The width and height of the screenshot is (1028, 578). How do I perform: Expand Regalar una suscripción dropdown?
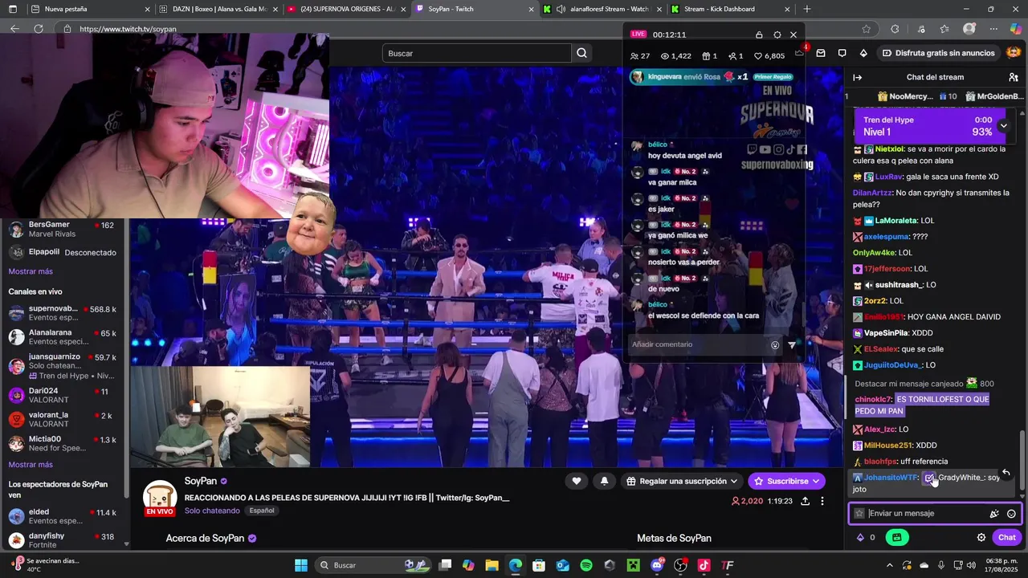[682, 481]
